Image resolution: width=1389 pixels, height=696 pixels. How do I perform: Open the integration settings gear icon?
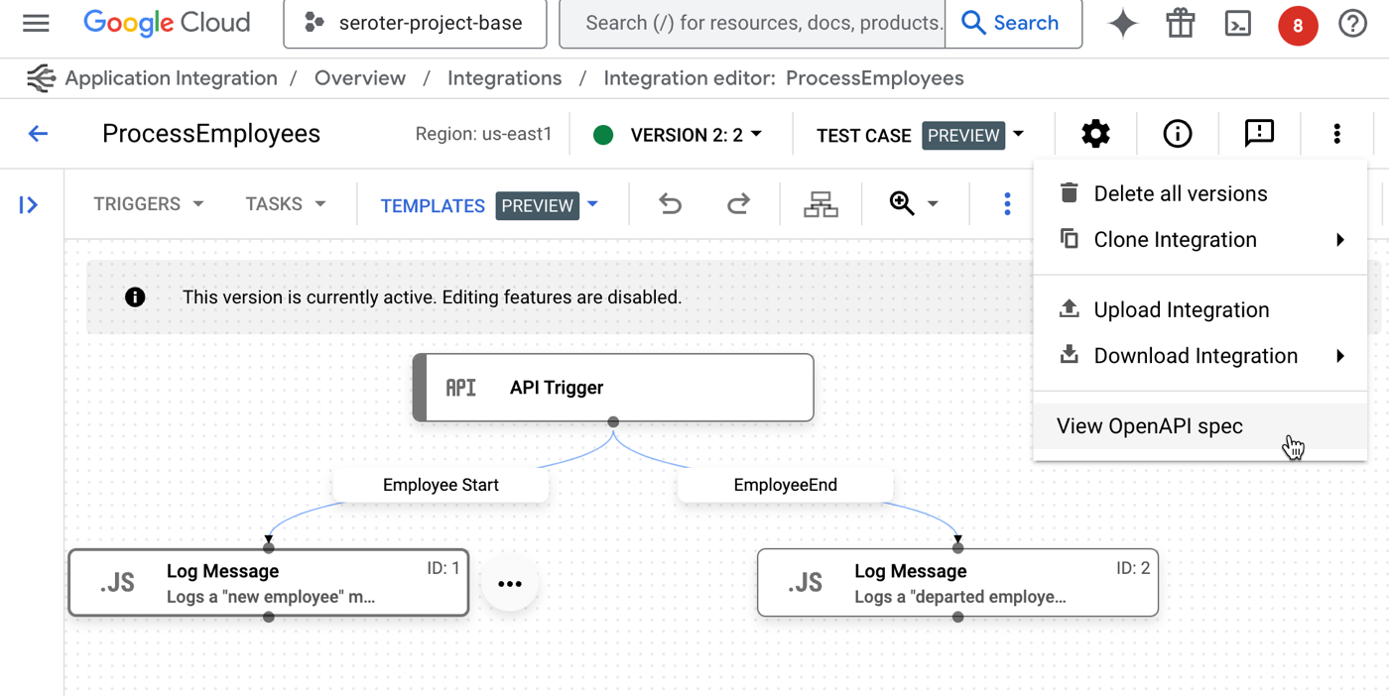click(1095, 134)
